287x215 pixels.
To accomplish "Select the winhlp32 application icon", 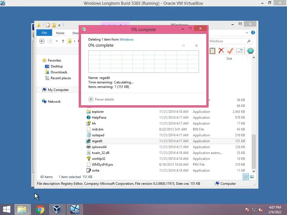I will [x=89, y=158].
